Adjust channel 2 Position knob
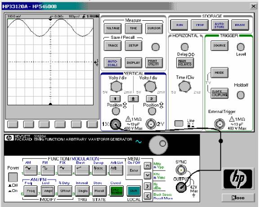Screen dimensions: 259x207 pos(152,111)
